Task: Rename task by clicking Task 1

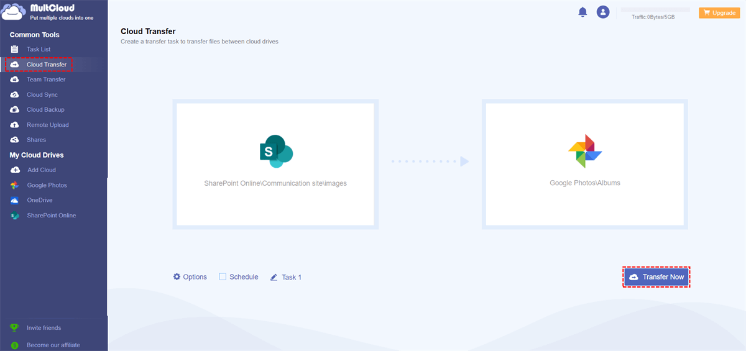Action: tap(292, 277)
